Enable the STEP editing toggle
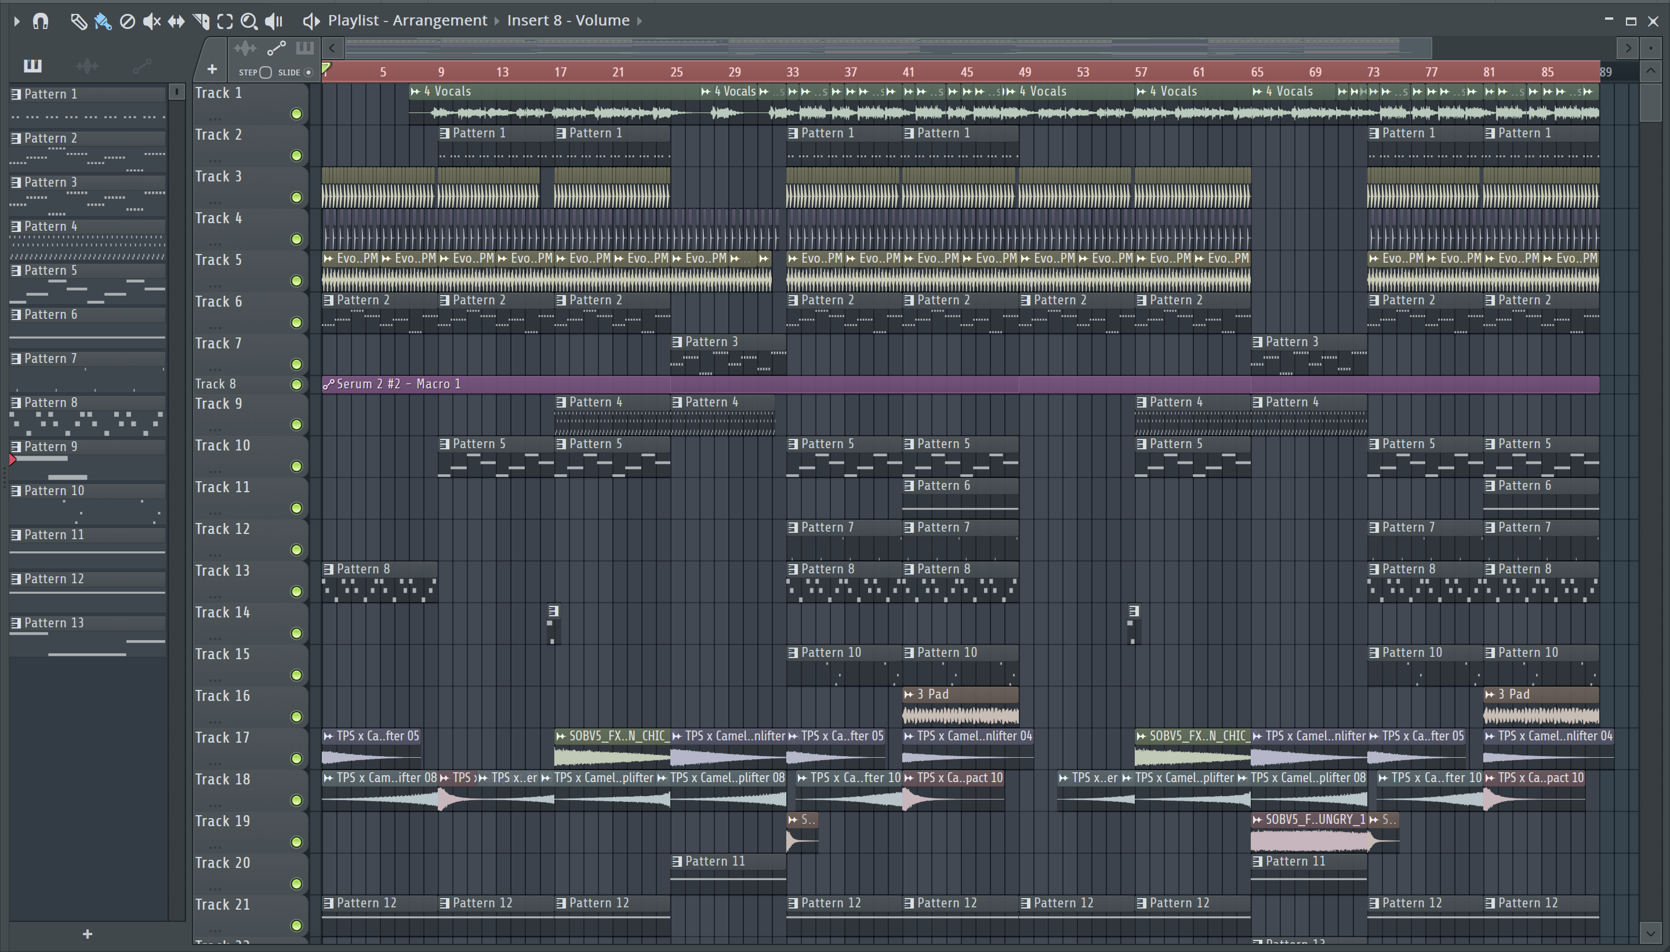The width and height of the screenshot is (1670, 952). coord(265,72)
